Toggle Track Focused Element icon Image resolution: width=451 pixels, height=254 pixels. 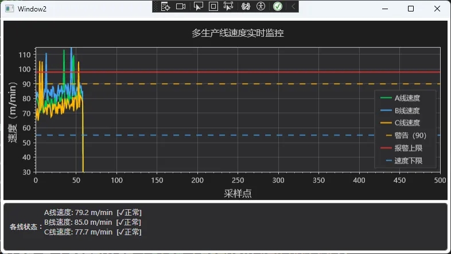(228, 6)
